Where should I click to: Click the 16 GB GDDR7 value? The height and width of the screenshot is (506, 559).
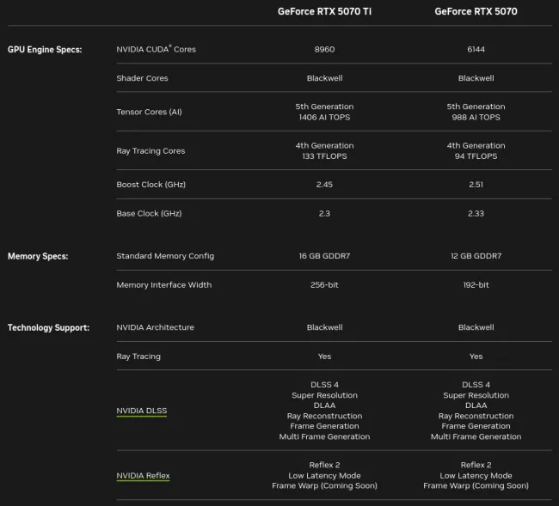[324, 256]
